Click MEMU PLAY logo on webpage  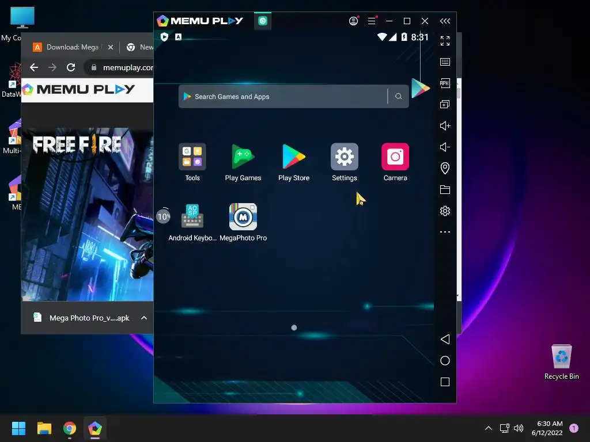78,89
